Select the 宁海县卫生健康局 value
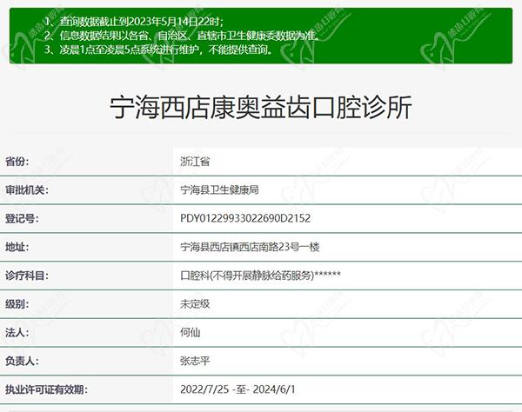Viewport: 522px width, 412px height. tap(218, 190)
